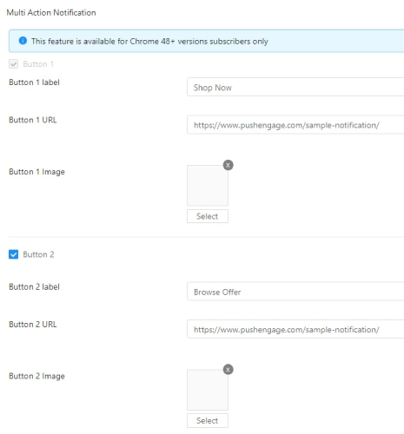Click the 'Button 2 label' field caption
The height and width of the screenshot is (434, 404).
coord(34,287)
